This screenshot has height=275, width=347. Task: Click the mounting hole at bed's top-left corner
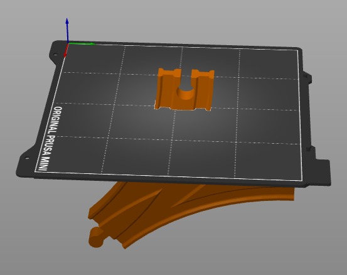click(x=55, y=55)
